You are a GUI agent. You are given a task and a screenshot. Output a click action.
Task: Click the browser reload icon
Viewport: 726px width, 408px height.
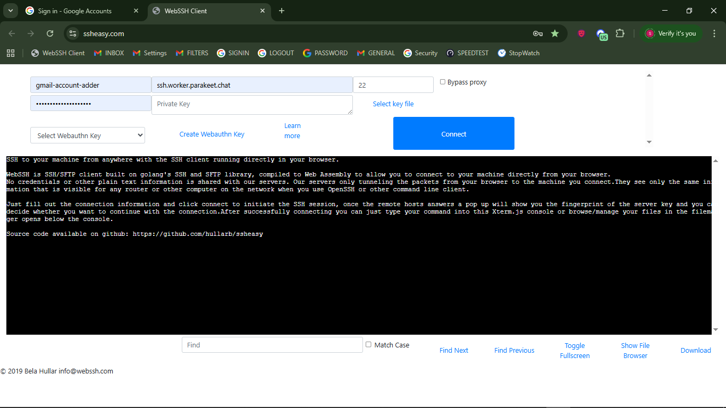[50, 33]
